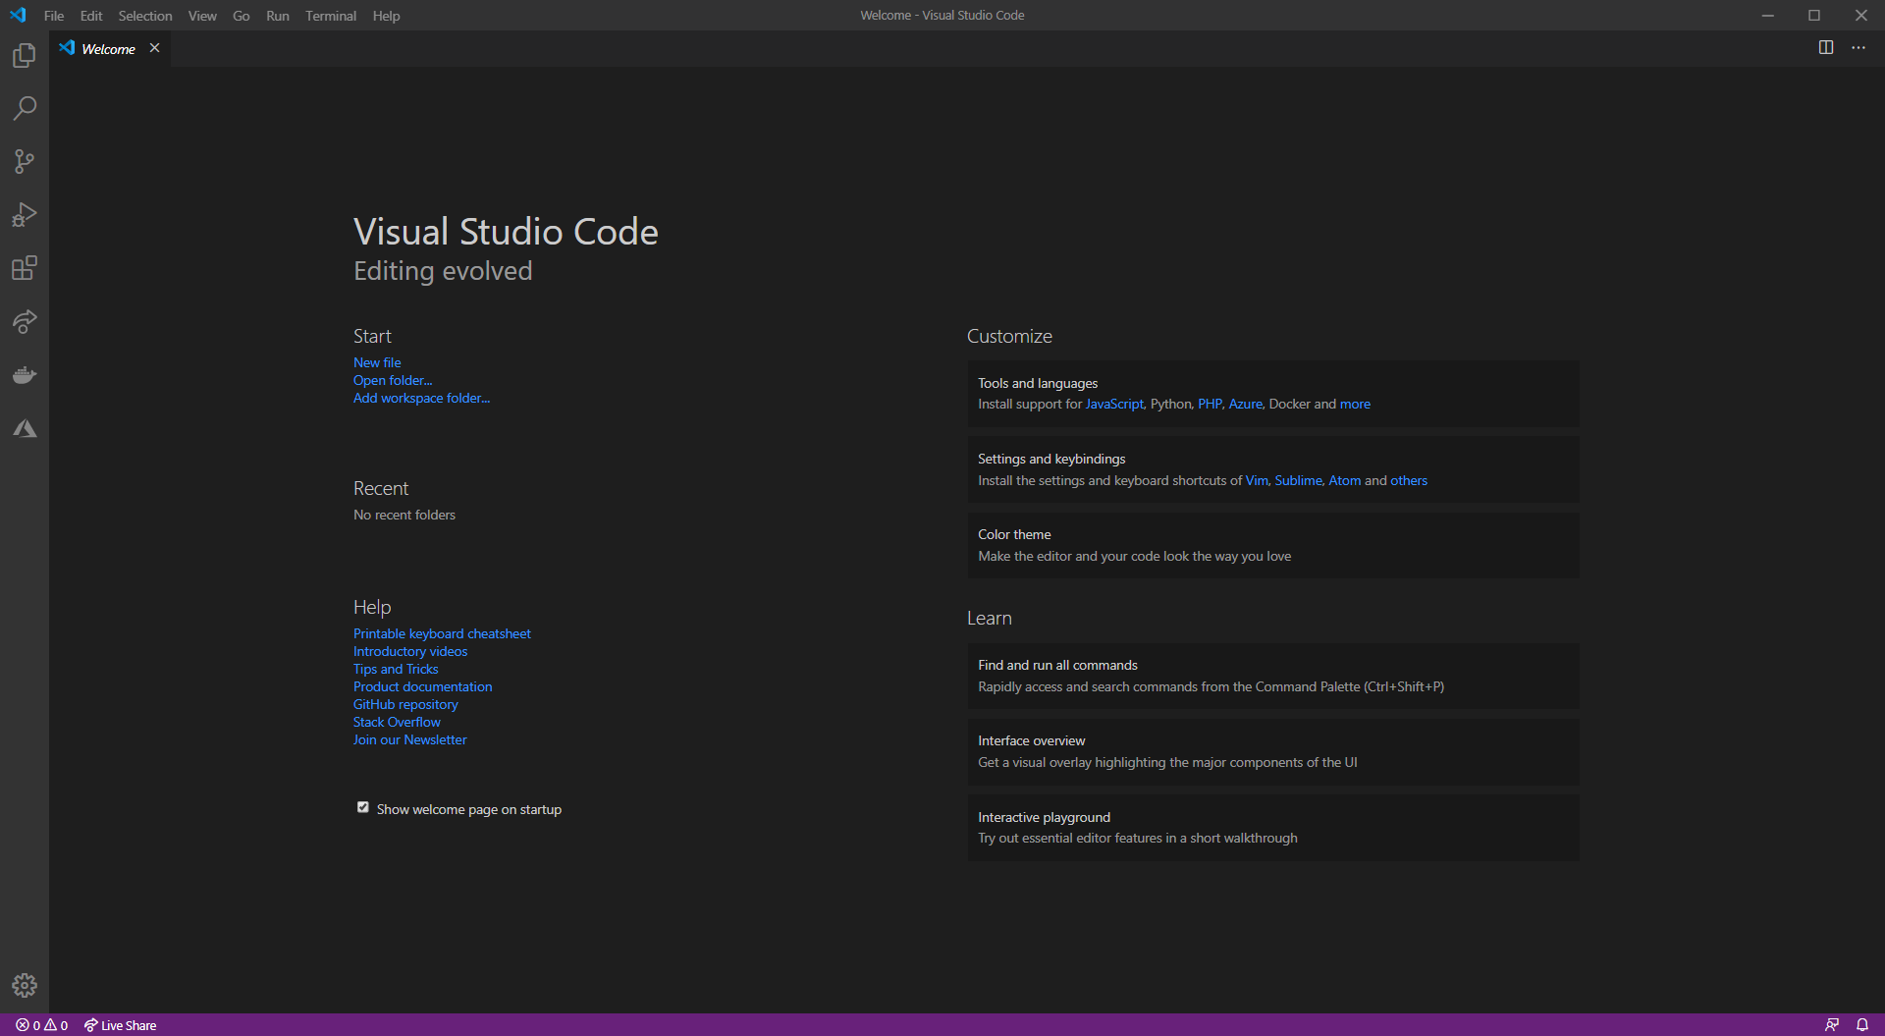The width and height of the screenshot is (1885, 1036).
Task: Click the feedback icon in the status bar
Action: pos(1834,1024)
